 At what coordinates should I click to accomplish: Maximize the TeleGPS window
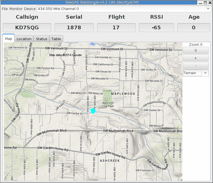point(205,3)
